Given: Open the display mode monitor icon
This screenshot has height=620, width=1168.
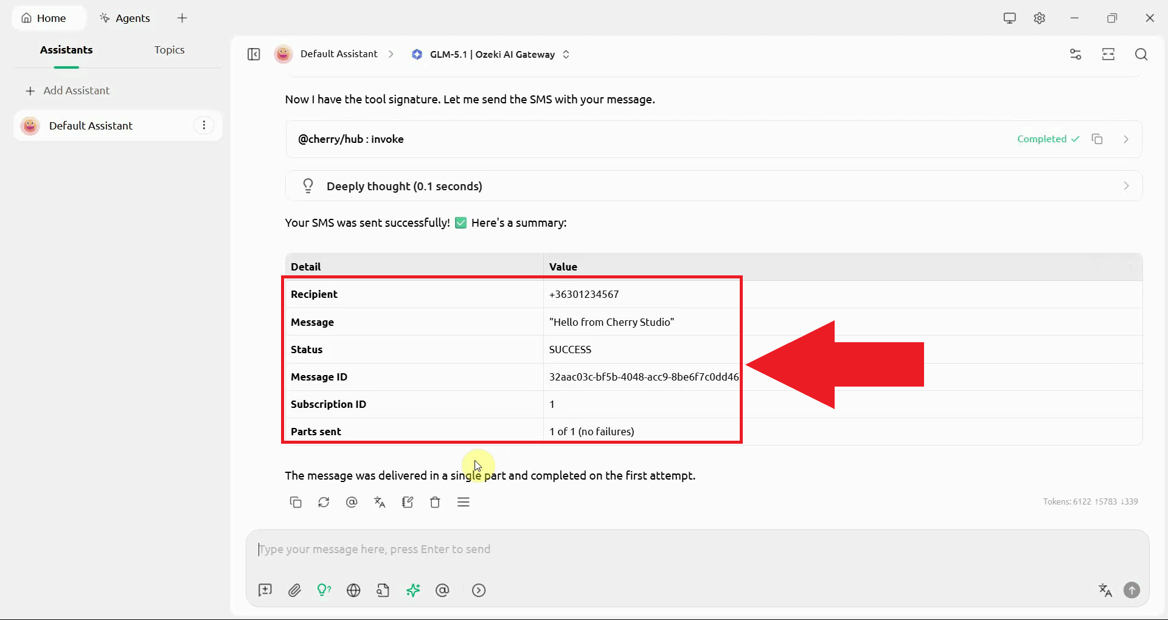Looking at the screenshot, I should coord(1009,18).
